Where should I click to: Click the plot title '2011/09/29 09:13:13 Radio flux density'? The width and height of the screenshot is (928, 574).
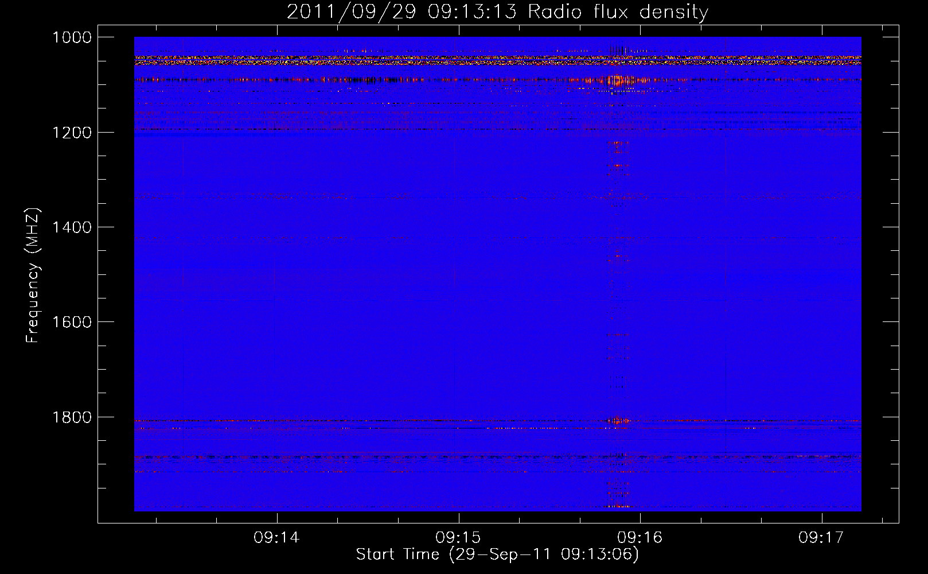(497, 11)
